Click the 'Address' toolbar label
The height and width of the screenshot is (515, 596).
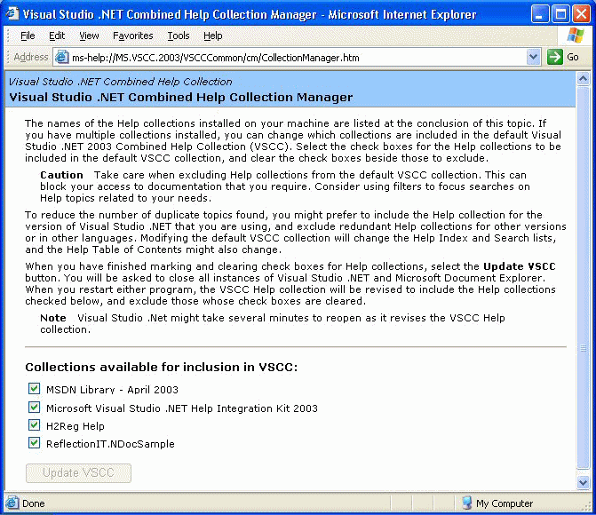(31, 57)
